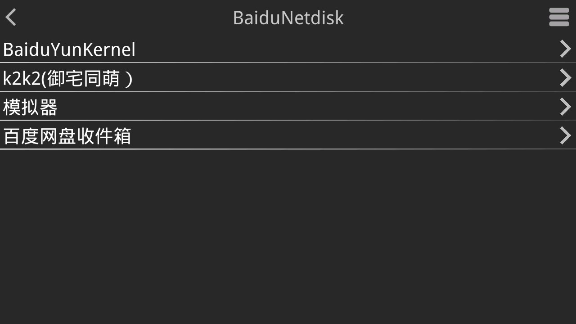576x324 pixels.
Task: Tap the middle of the BaiduYunKernel row
Action: [288, 49]
